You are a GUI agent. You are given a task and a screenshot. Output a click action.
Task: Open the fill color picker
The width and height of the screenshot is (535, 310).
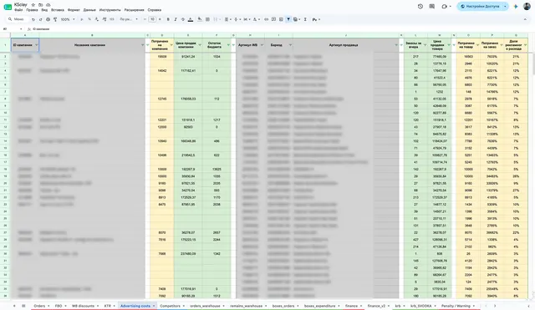(200, 19)
